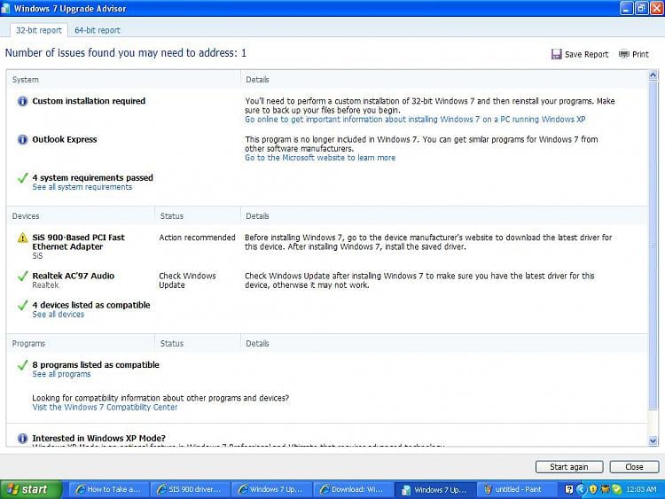
Task: Click the Status header in the Devices section
Action: (172, 216)
